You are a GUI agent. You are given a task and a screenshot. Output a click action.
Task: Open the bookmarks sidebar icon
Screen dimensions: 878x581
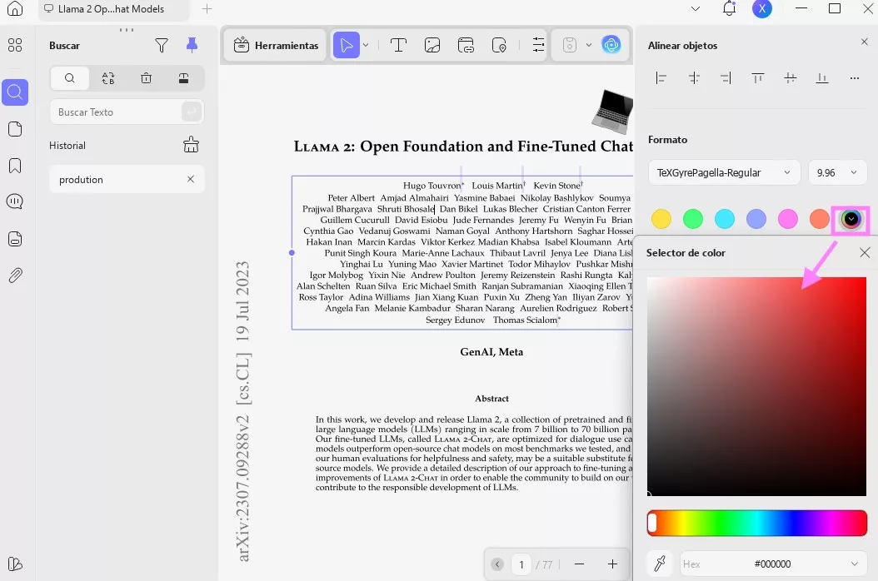pos(15,166)
